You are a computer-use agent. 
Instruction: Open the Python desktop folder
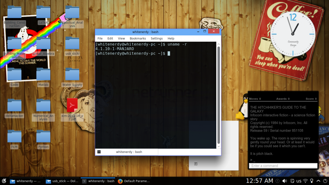pyautogui.click(x=43, y=136)
